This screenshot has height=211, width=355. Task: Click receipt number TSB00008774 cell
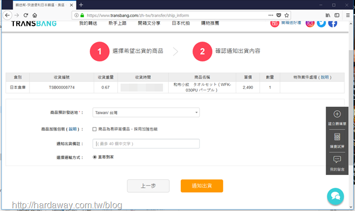pyautogui.click(x=62, y=88)
